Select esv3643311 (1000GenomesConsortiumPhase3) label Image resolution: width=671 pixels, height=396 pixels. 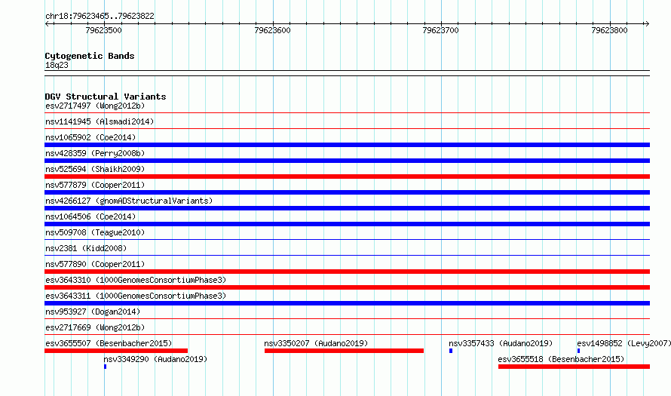136,296
